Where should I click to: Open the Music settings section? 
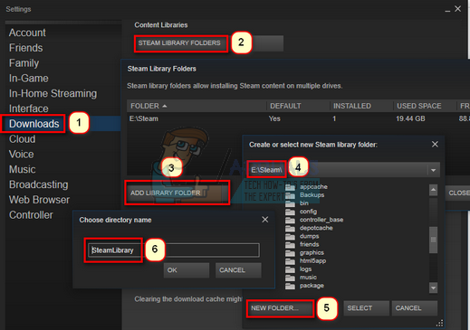click(22, 169)
